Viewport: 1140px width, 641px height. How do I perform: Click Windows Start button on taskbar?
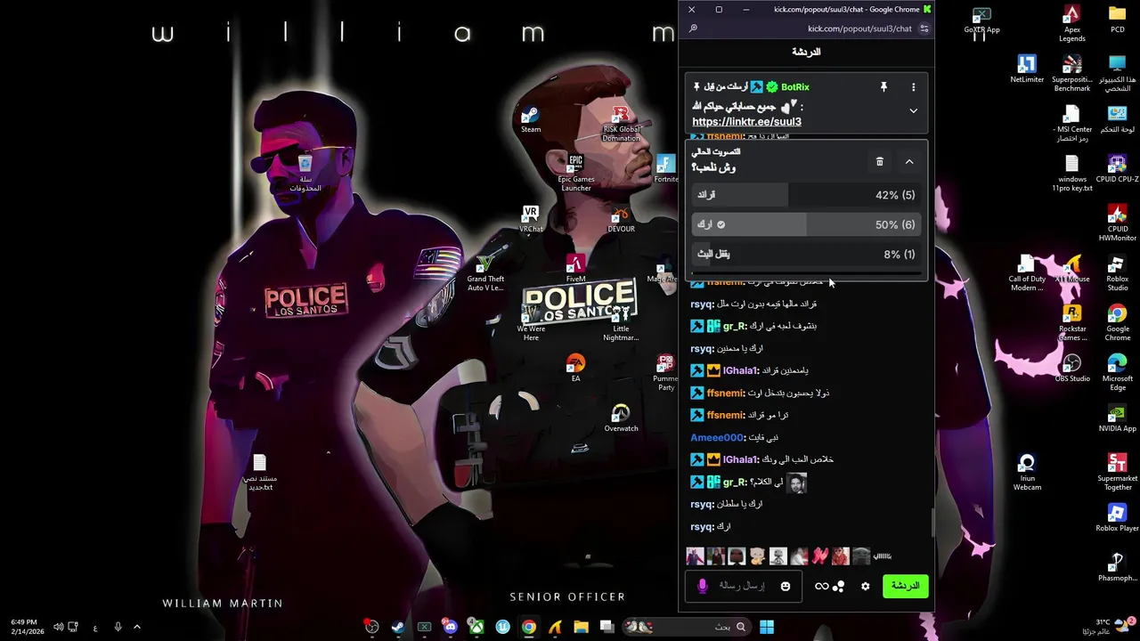point(767,627)
